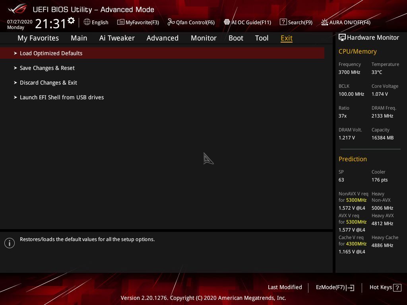Open the My Favorites tab
Screen dimensions: 407x305
pos(38,38)
